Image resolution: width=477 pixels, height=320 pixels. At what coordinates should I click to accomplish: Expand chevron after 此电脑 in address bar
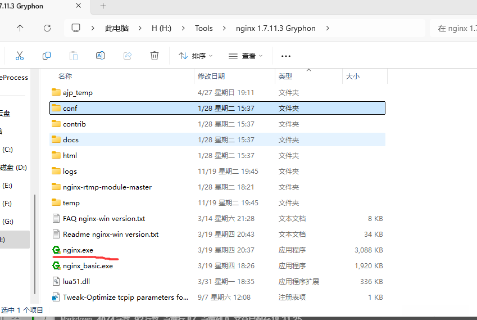coord(140,28)
